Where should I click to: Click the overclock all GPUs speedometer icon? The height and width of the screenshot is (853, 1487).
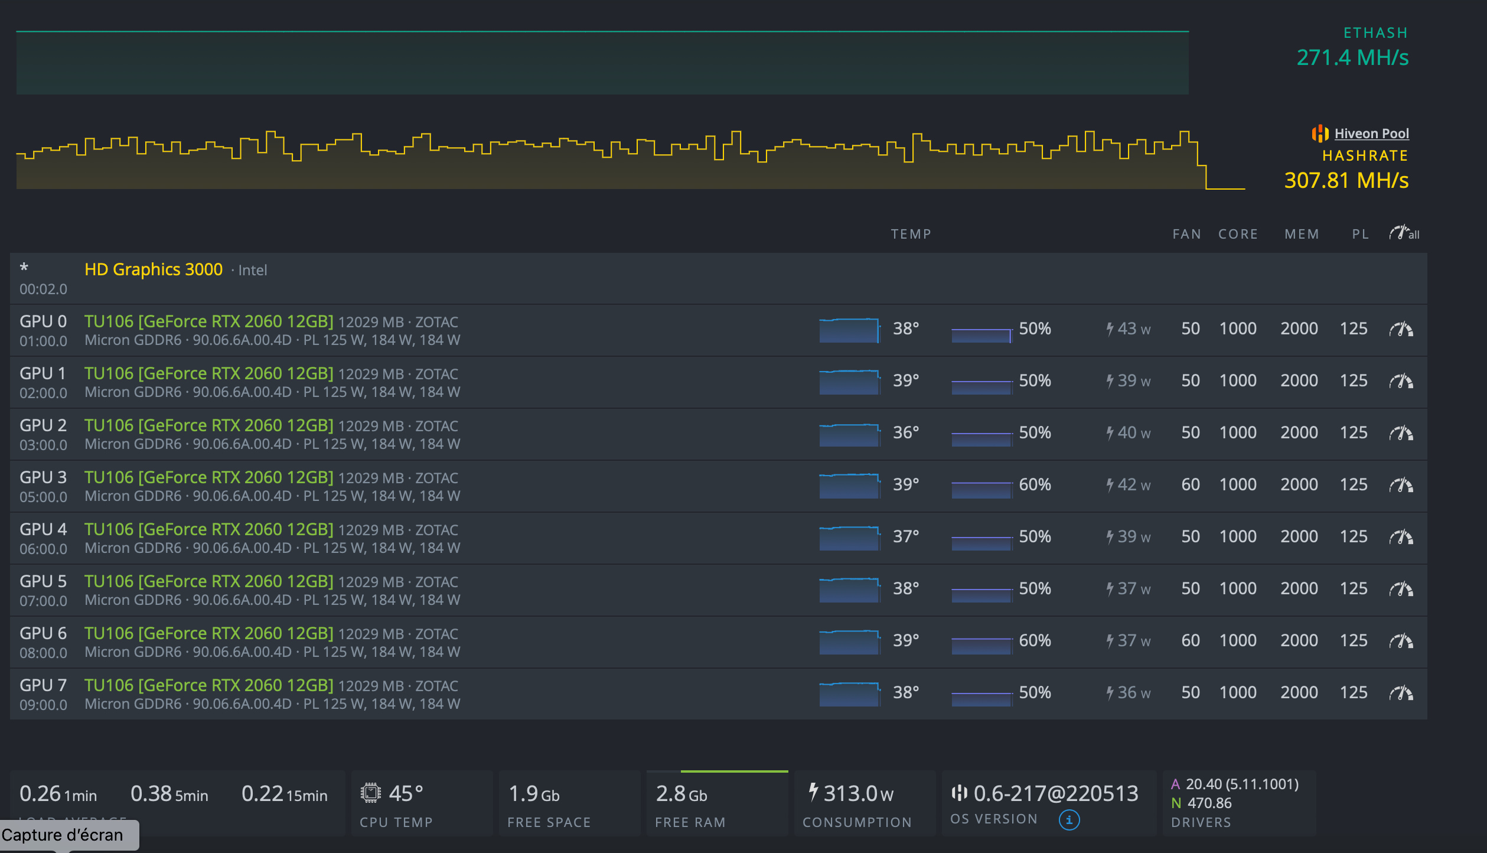1403,233
